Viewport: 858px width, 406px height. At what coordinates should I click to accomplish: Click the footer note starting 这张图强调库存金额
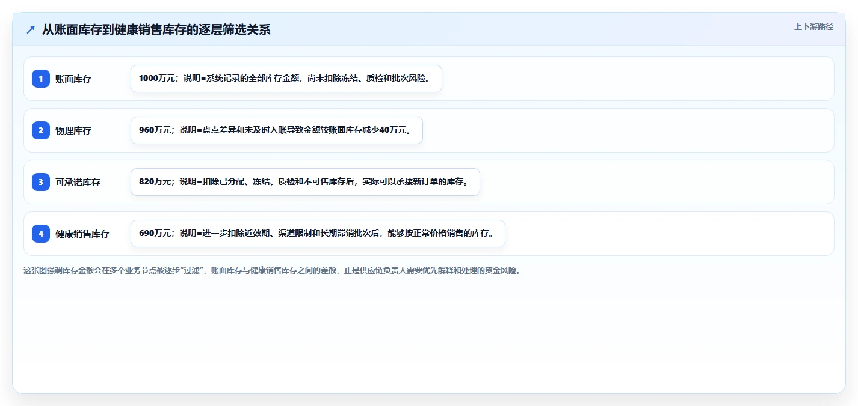271,270
